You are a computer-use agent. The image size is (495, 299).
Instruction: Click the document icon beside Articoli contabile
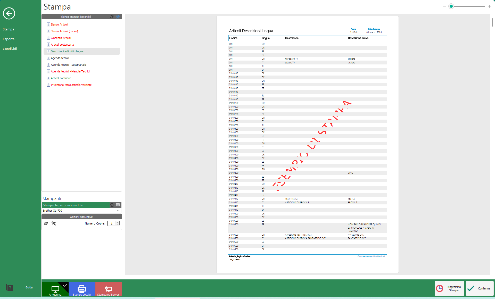tap(48, 78)
